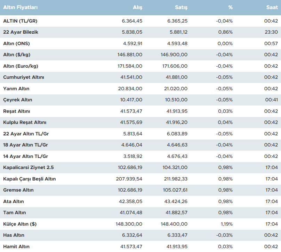
Task: Open the Altın (Euro/kg) entry
Action: [21, 66]
